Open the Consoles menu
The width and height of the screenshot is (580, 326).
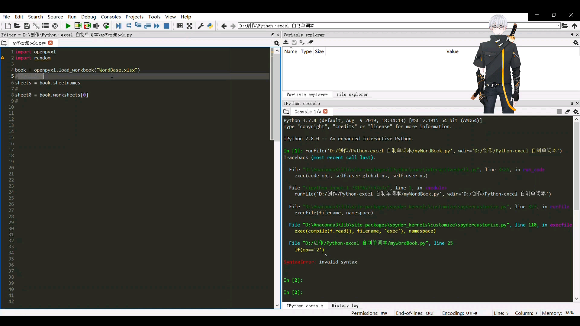(111, 17)
